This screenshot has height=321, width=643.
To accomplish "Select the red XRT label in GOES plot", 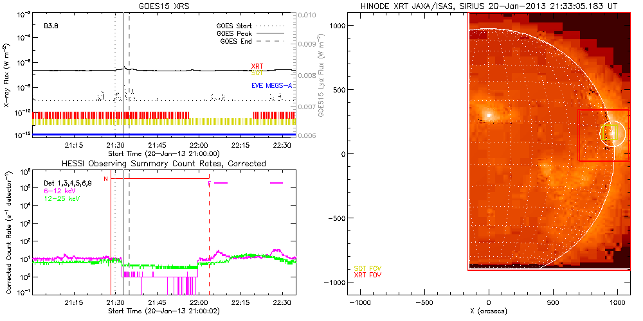I will (257, 66).
